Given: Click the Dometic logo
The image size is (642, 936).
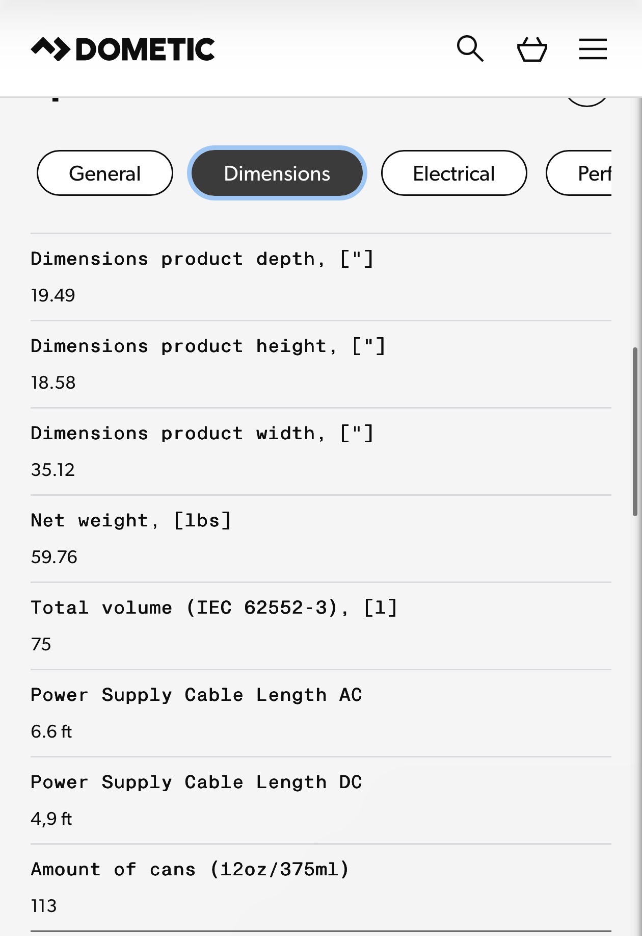Looking at the screenshot, I should (x=123, y=49).
